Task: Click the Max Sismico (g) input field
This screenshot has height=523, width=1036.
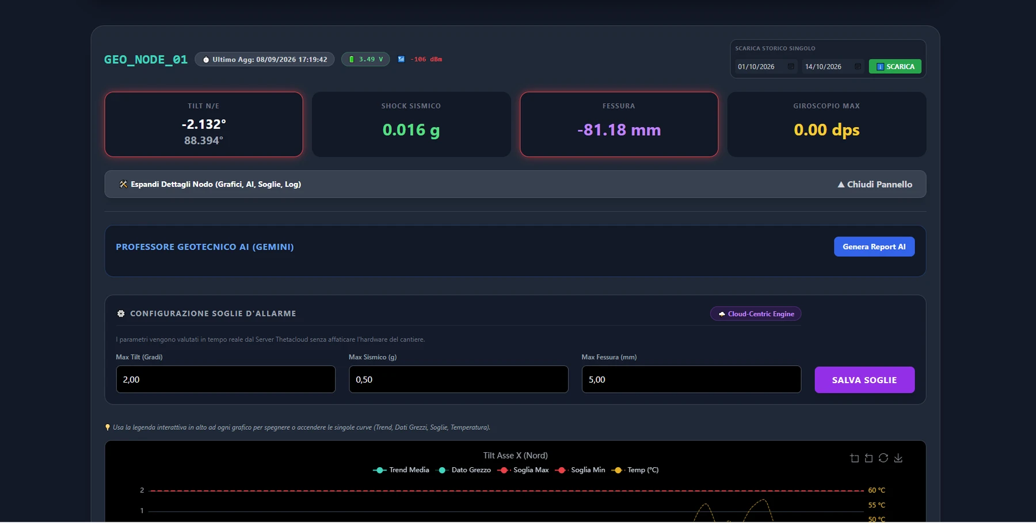Action: click(x=459, y=380)
